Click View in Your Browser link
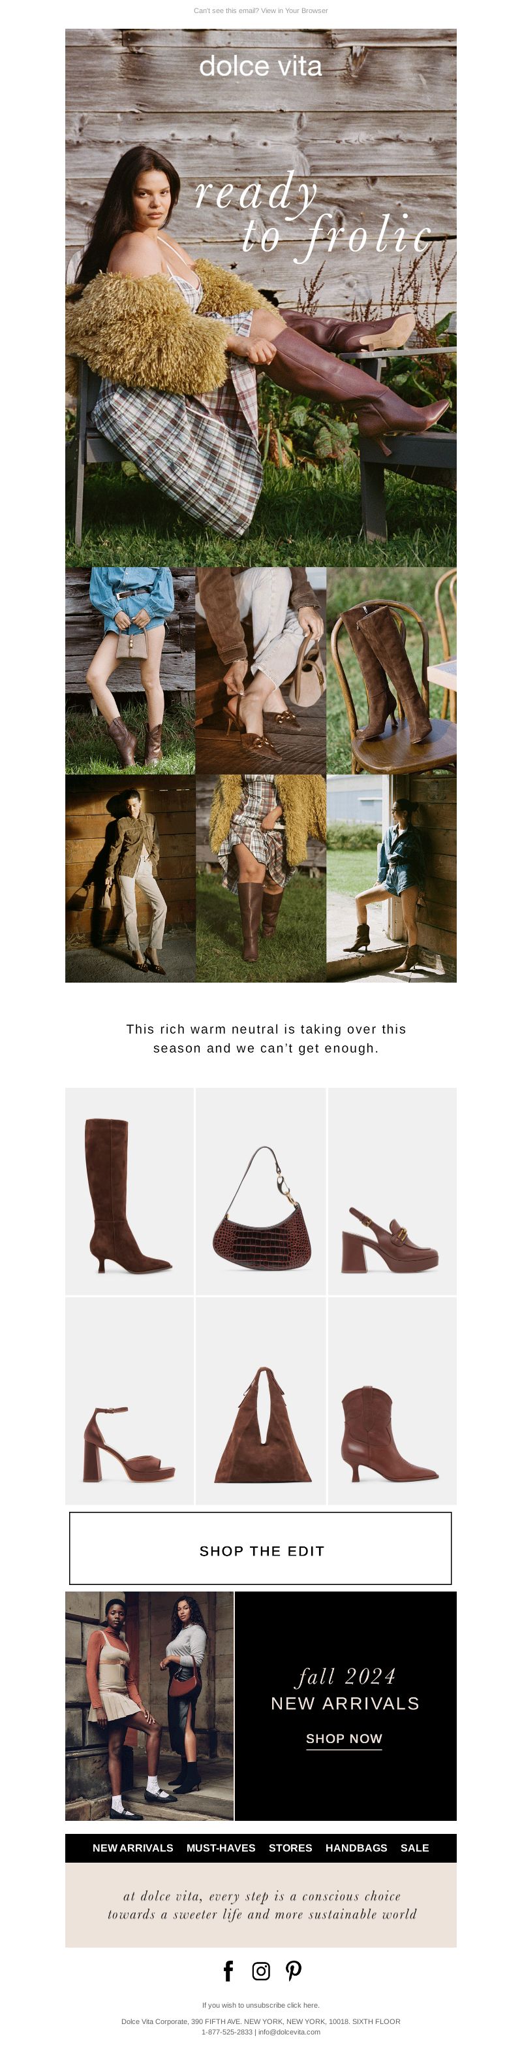The image size is (522, 2058). [x=294, y=10]
